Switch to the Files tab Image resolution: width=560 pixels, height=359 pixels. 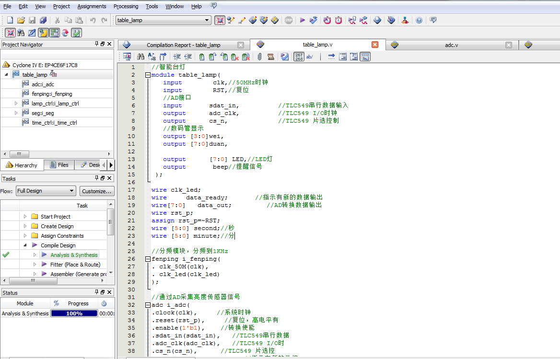pos(58,165)
